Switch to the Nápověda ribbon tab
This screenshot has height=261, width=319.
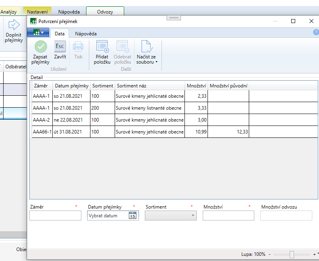tap(86, 34)
